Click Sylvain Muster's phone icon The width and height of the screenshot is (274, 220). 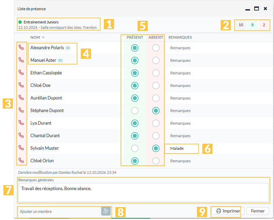[21, 148]
